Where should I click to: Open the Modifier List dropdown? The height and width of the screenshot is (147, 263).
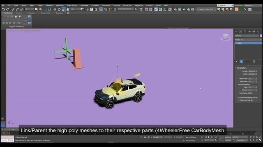(248, 40)
